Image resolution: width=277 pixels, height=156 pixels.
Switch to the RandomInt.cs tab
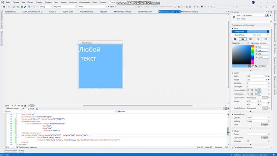10,12
